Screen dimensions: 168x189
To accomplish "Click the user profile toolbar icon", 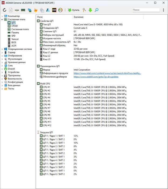I will [x=48, y=10].
